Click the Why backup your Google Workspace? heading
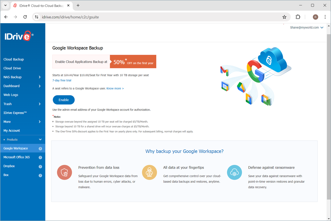Screen dimensions: 331x221 point(184,151)
